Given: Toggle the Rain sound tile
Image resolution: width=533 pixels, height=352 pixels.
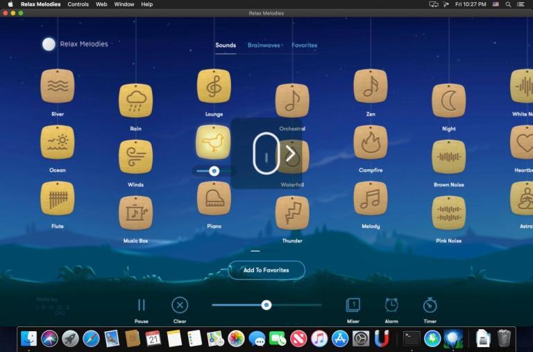Looking at the screenshot, I should click(x=135, y=100).
